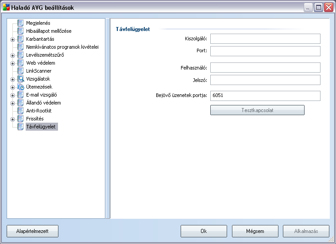Click Bejövő üzenetek portja field with 6051

click(x=265, y=96)
